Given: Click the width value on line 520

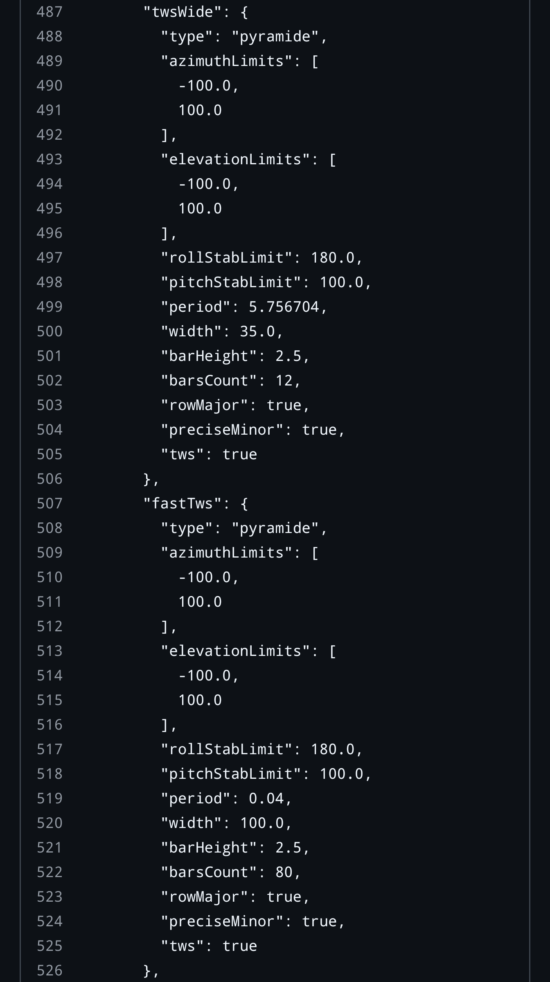Looking at the screenshot, I should pyautogui.click(x=261, y=823).
